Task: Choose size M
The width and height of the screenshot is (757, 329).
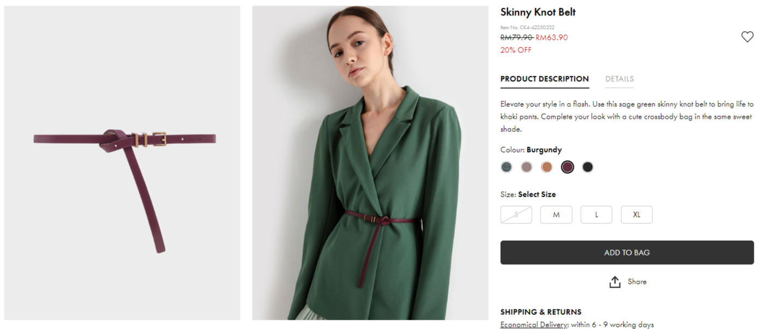Action: 556,215
